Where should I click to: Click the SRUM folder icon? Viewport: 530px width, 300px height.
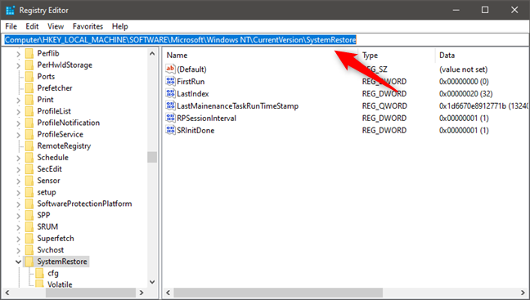29,226
